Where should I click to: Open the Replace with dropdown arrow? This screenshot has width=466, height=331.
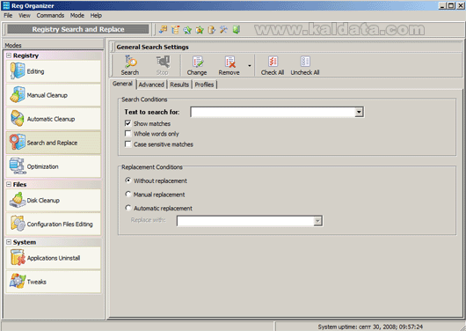[317, 221]
